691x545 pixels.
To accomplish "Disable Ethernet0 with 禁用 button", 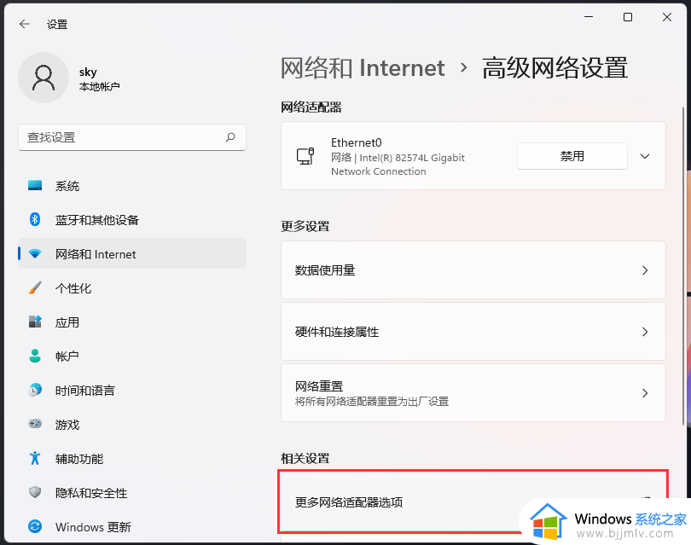I will pos(572,156).
